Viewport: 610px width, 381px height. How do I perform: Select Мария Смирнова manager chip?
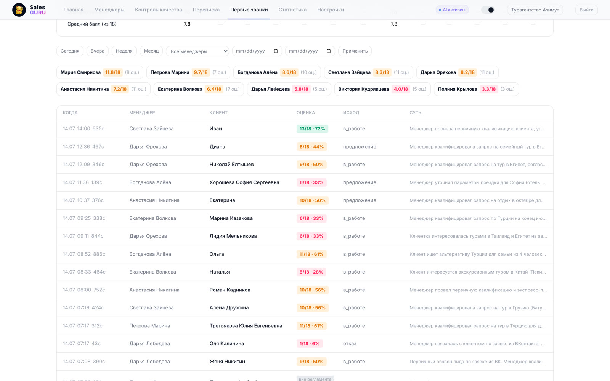(100, 72)
